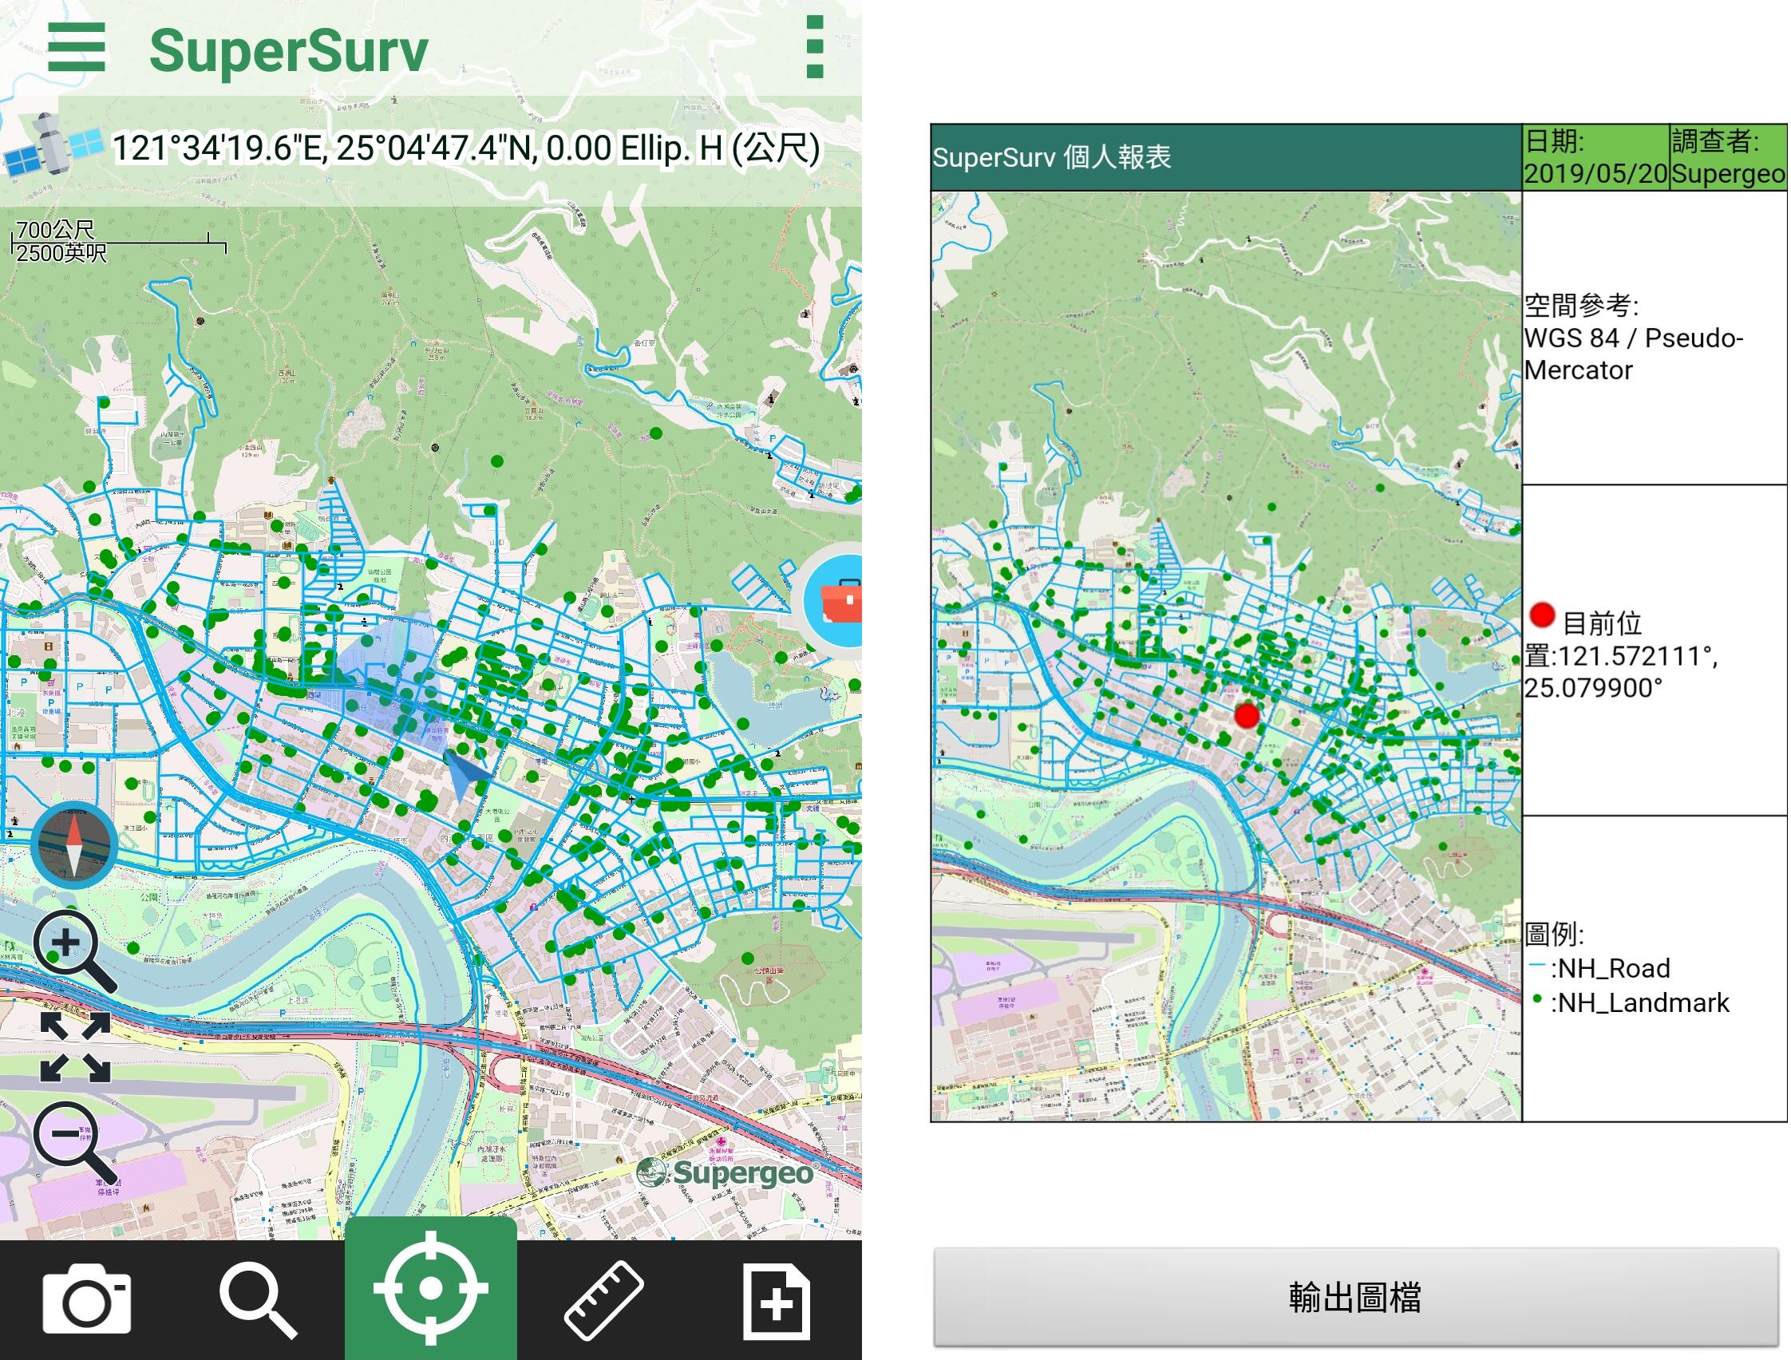
Task: Open the search magnifier tool
Action: [259, 1301]
